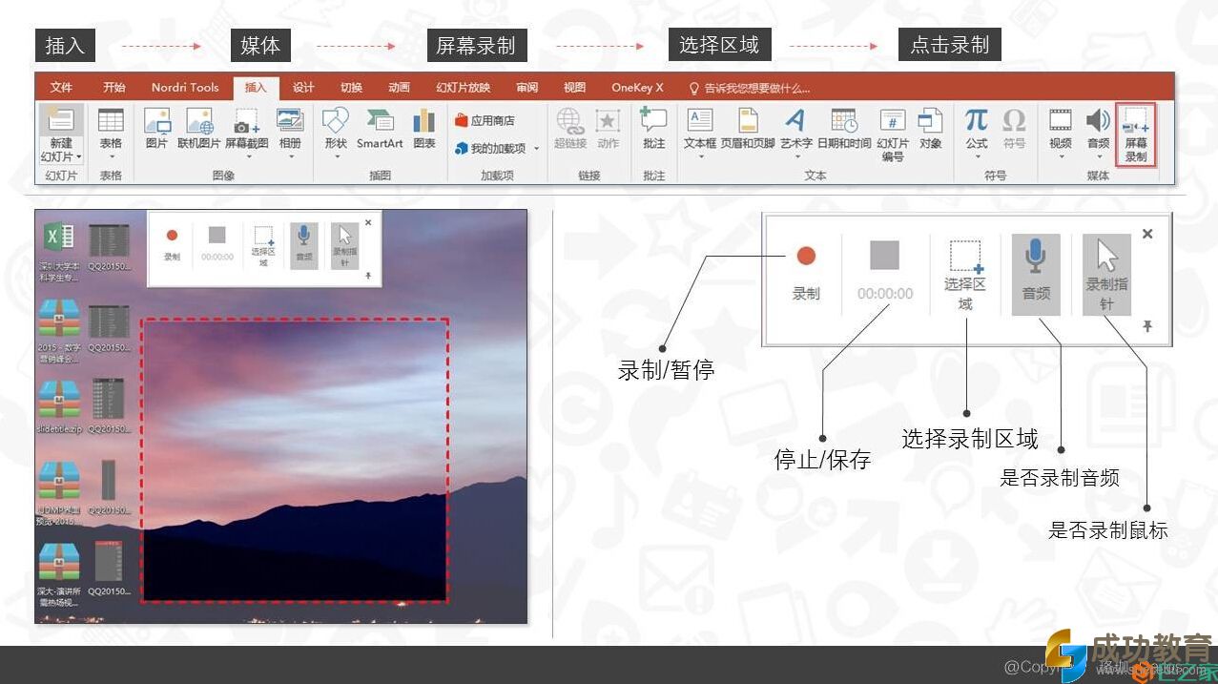Click the 联机图片 online pictures icon

coord(199,129)
